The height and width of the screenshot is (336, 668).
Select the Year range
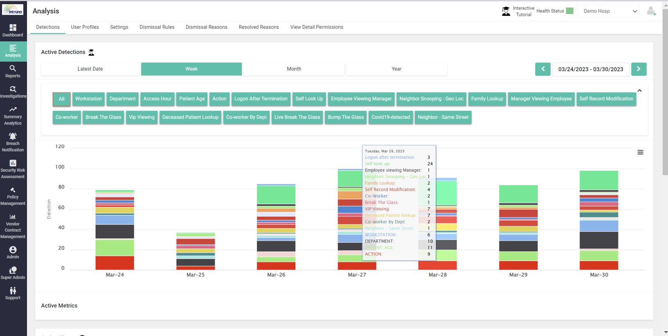click(x=397, y=69)
